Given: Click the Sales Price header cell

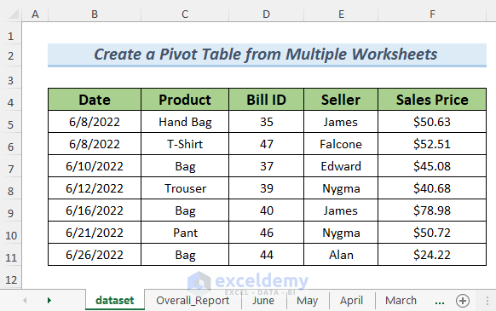Looking at the screenshot, I should click(432, 100).
